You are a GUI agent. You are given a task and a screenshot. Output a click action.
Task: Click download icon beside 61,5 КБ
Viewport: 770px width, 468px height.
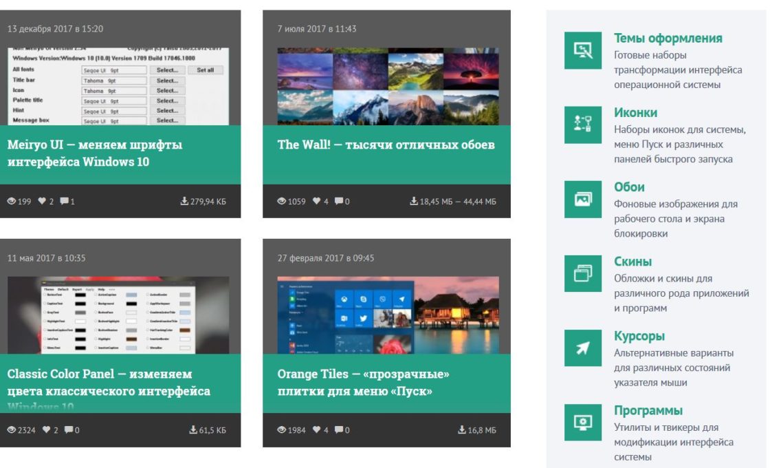point(193,429)
